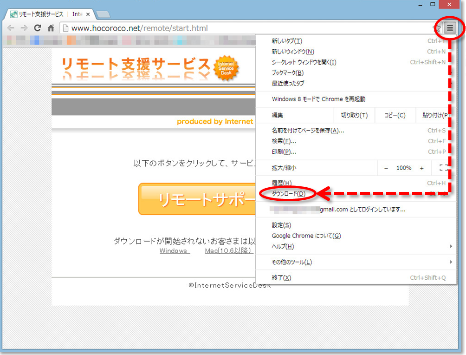466x355 pixels.
Task: Click the リモート支援サービス page logo
Action: [x=136, y=69]
